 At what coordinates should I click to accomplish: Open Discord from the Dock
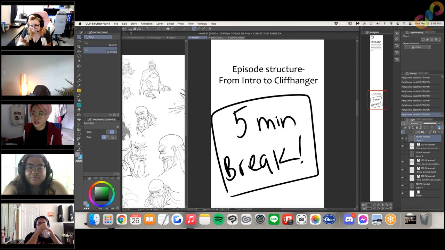pos(349,219)
